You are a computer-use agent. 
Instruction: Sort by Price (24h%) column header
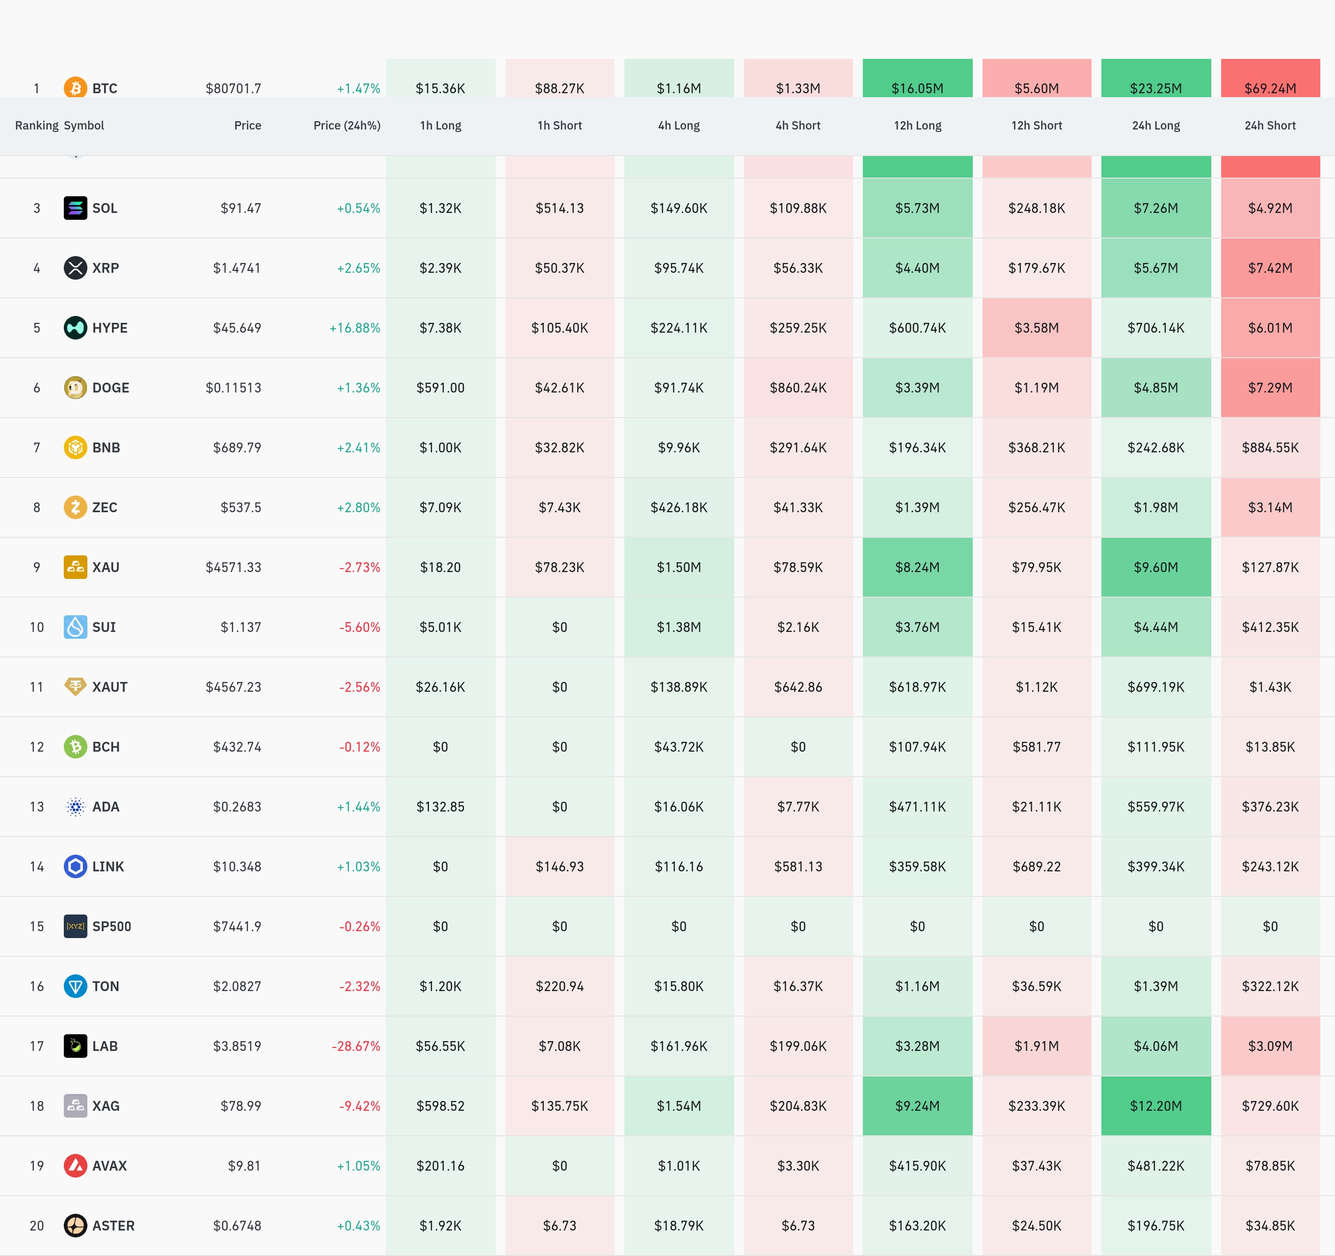click(347, 126)
